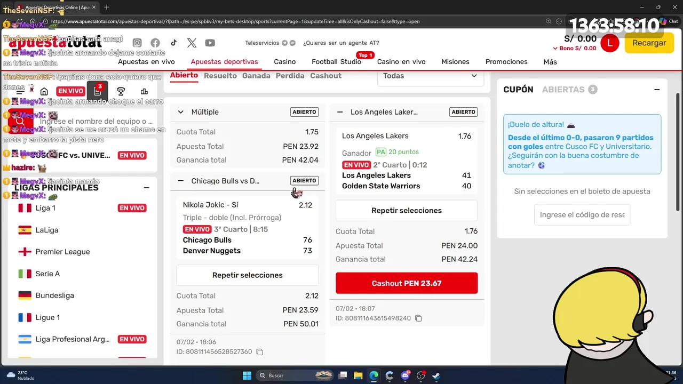
Task: Open the trophy competitions icon
Action: 121,91
